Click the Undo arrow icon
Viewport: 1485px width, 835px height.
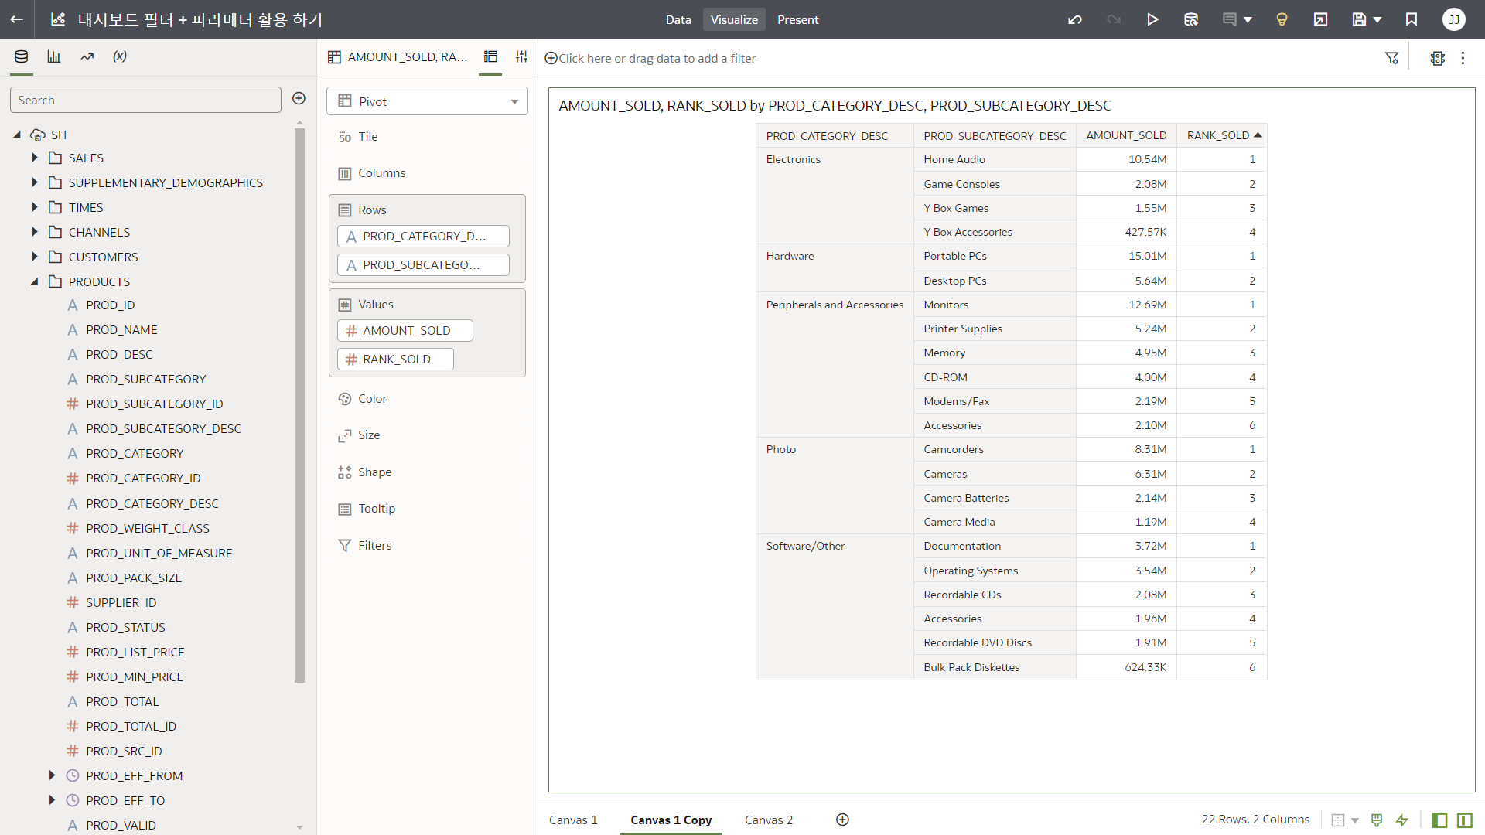coord(1075,19)
